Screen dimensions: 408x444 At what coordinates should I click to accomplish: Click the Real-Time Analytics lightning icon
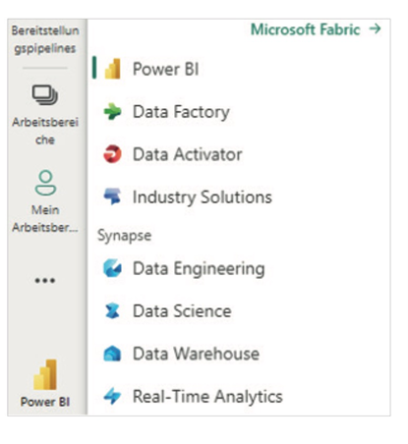coord(112,396)
